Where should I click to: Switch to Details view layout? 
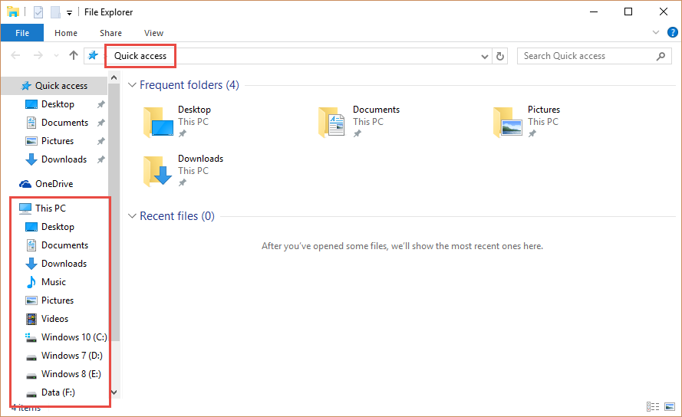click(652, 406)
